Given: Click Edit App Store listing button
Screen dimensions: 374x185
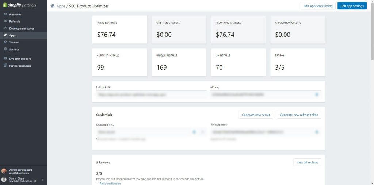Looking at the screenshot, I should pyautogui.click(x=318, y=6).
